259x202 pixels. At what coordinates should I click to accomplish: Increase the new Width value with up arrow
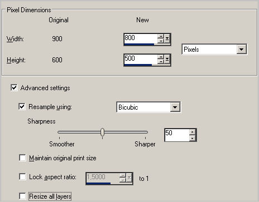161,36
